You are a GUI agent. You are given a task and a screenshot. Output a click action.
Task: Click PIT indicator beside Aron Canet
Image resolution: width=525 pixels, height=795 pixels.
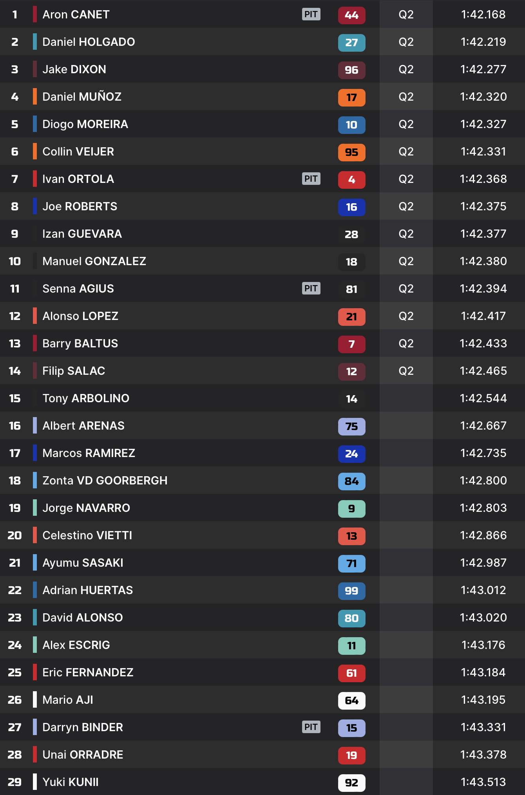(311, 14)
